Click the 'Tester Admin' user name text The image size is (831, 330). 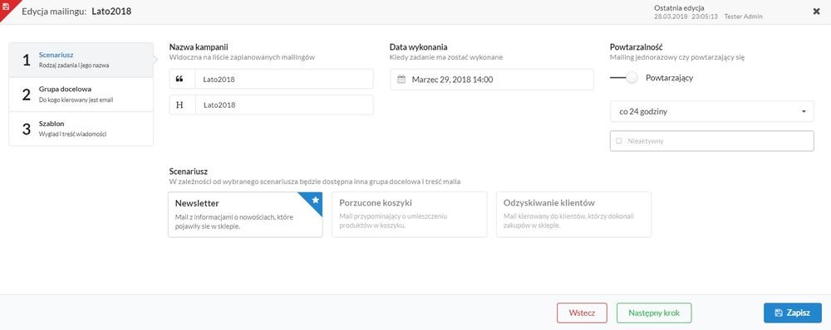click(x=743, y=17)
